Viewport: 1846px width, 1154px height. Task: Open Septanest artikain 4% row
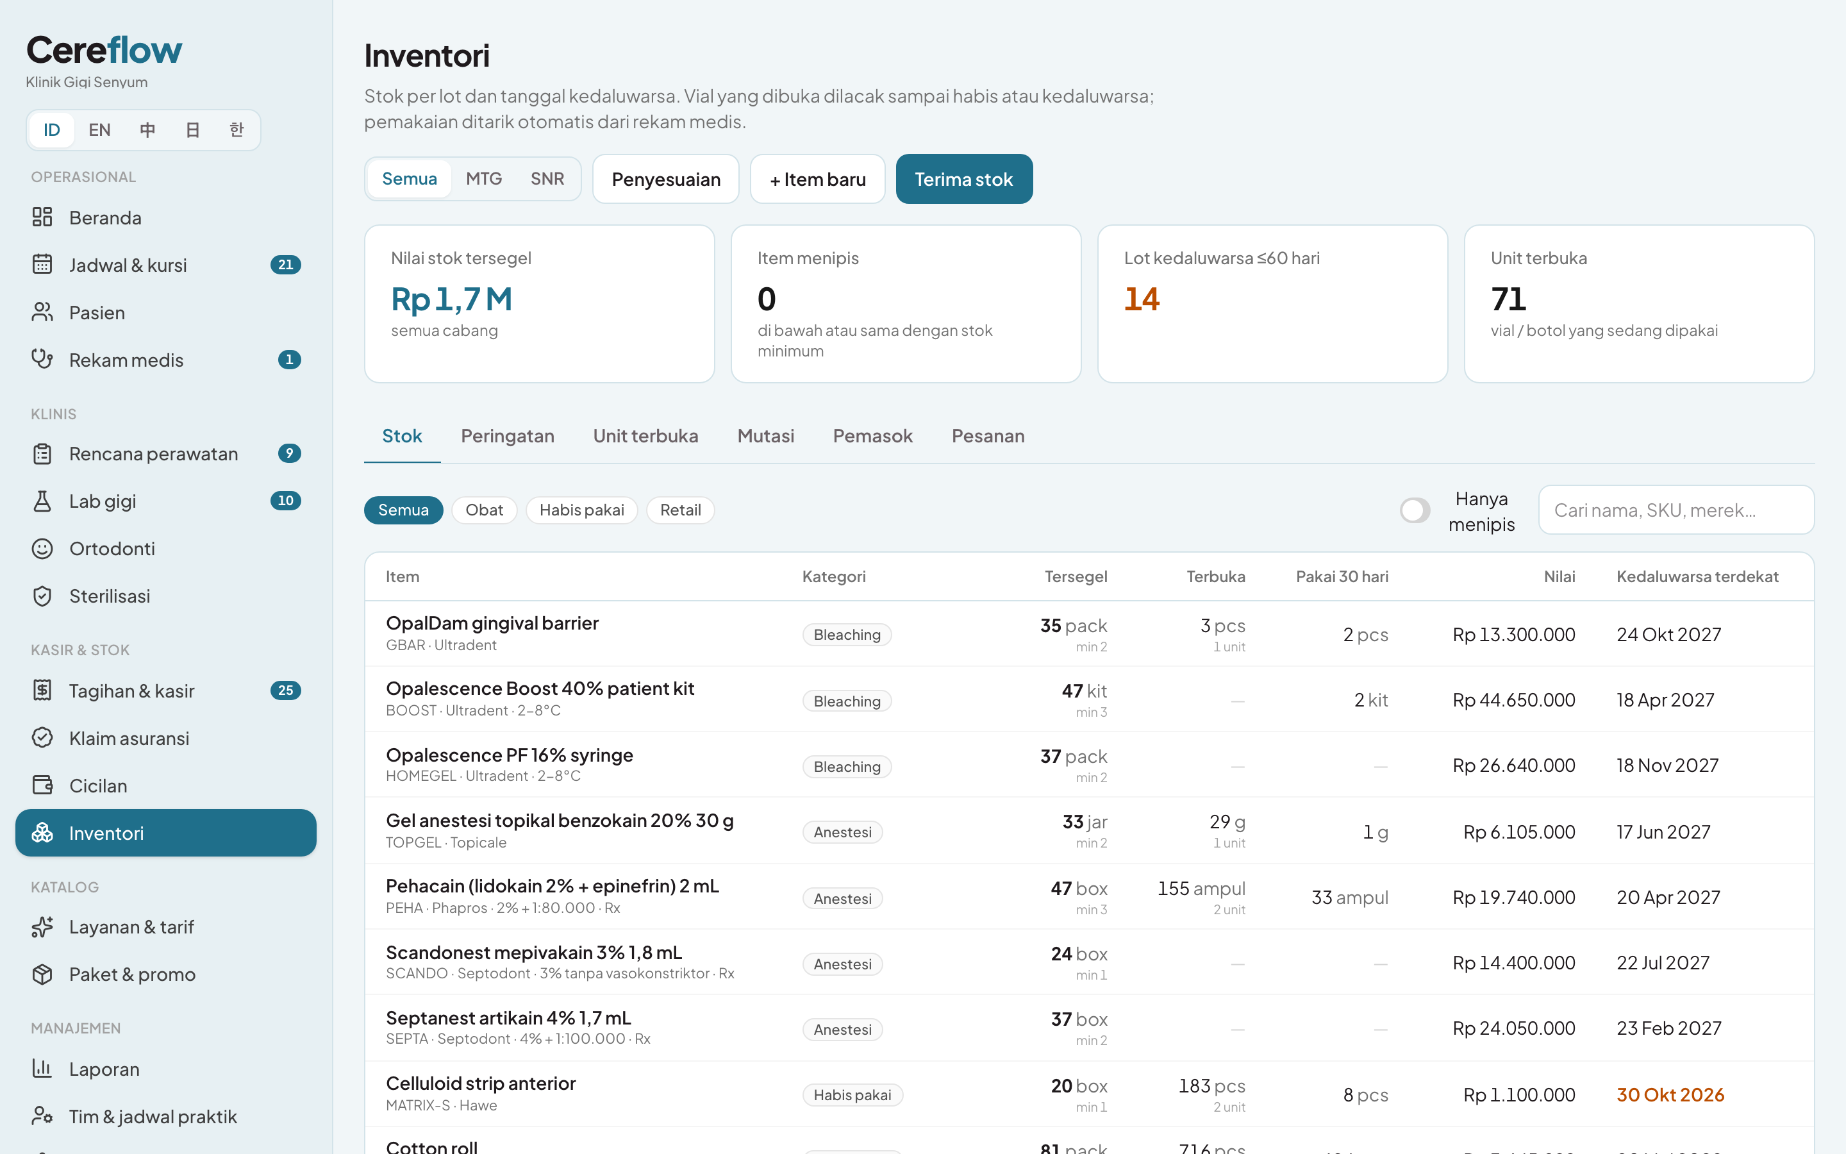click(x=1089, y=1028)
